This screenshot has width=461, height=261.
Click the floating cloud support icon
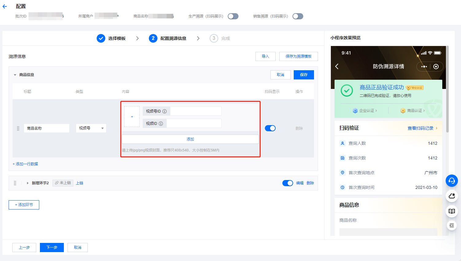pyautogui.click(x=452, y=196)
